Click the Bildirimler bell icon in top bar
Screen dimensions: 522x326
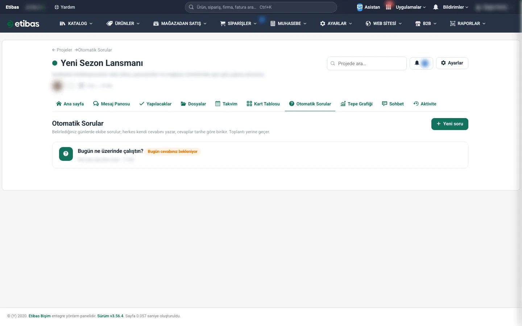tap(436, 7)
